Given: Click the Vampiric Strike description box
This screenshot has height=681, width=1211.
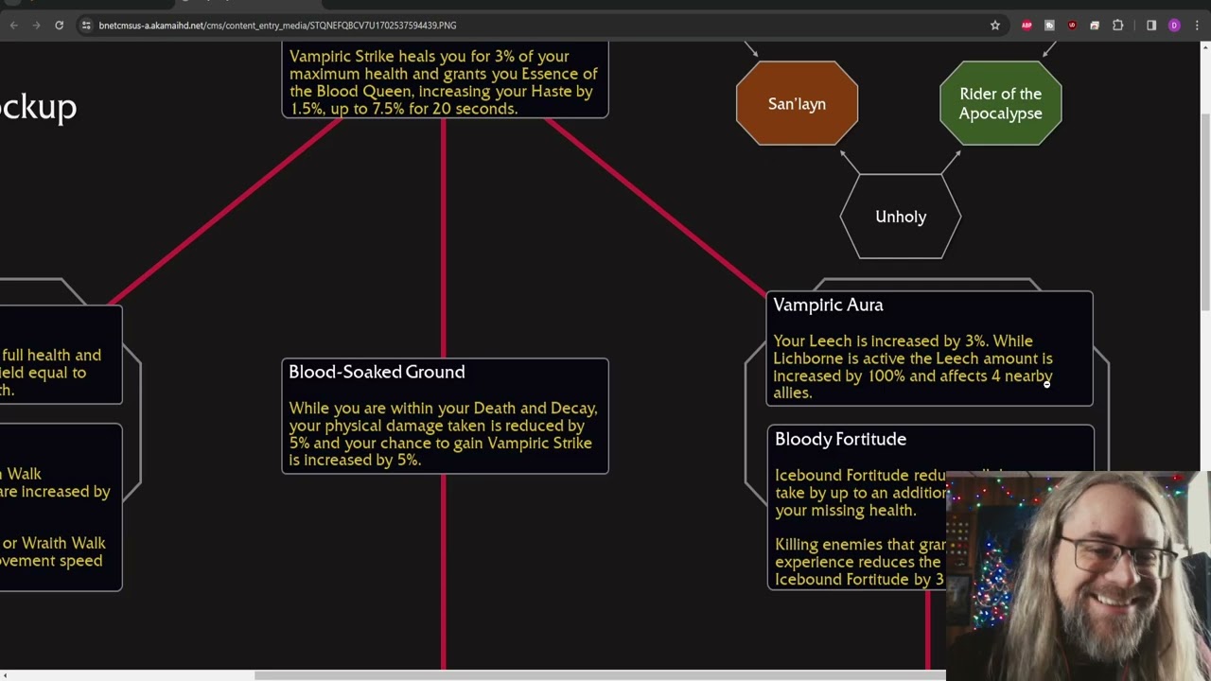Looking at the screenshot, I should (x=445, y=82).
